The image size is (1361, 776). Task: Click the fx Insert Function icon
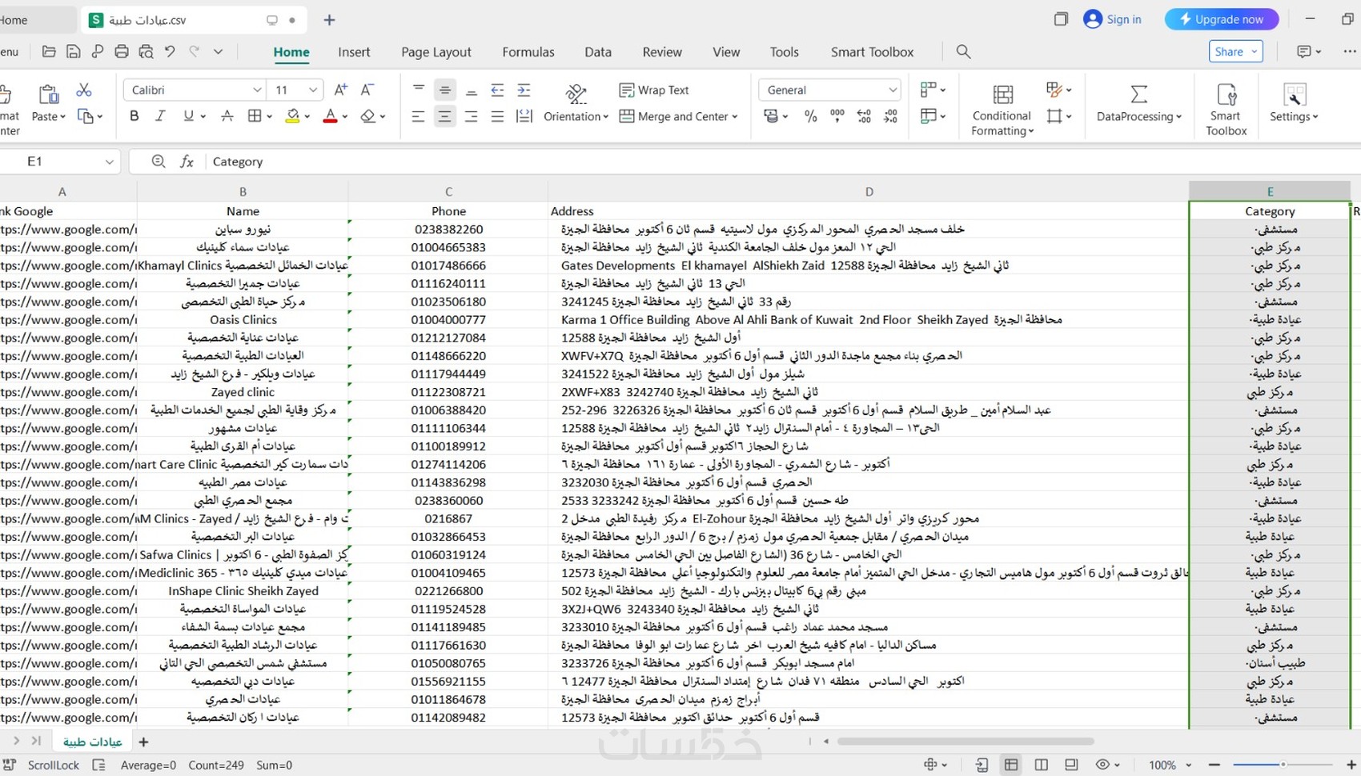pyautogui.click(x=187, y=162)
